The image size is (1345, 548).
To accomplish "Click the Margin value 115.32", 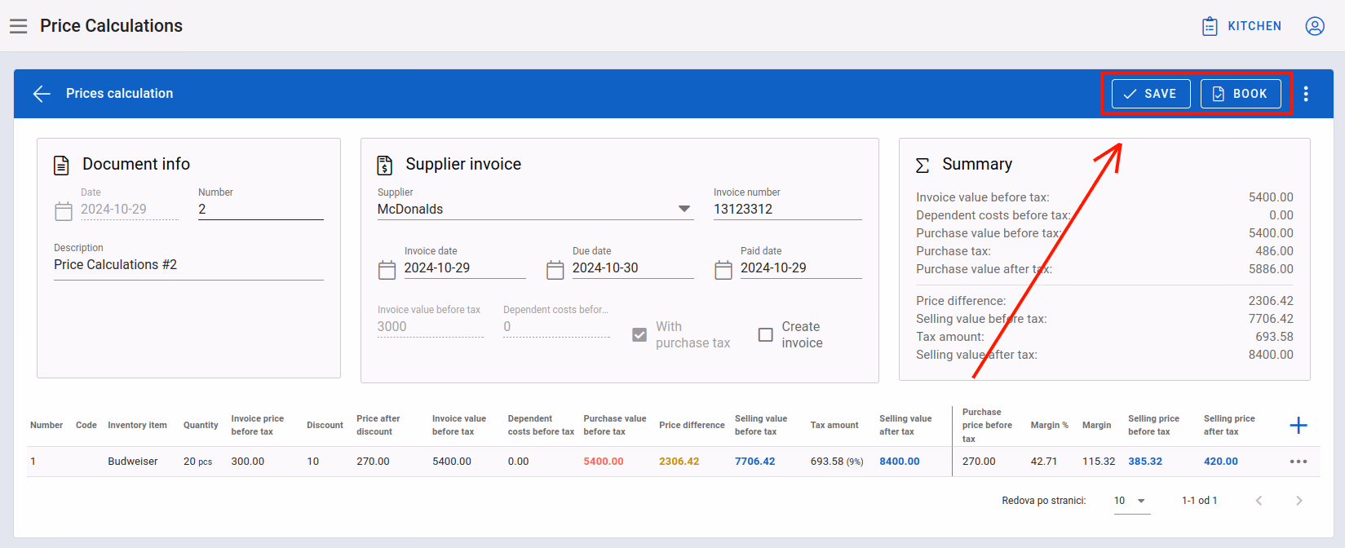I will [x=1099, y=462].
